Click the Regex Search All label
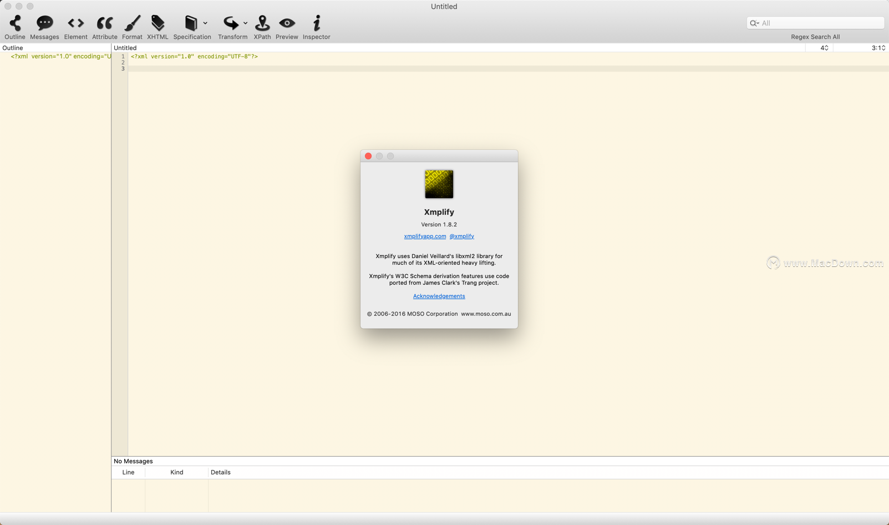The height and width of the screenshot is (525, 889). point(815,37)
